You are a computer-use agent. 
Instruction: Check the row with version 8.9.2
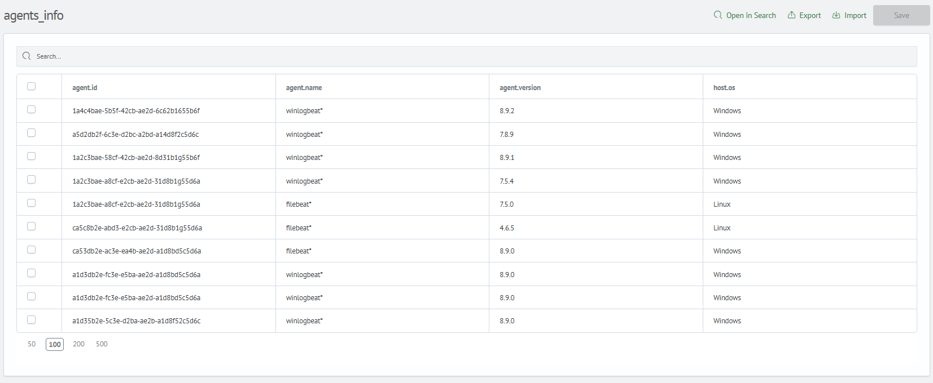point(32,109)
